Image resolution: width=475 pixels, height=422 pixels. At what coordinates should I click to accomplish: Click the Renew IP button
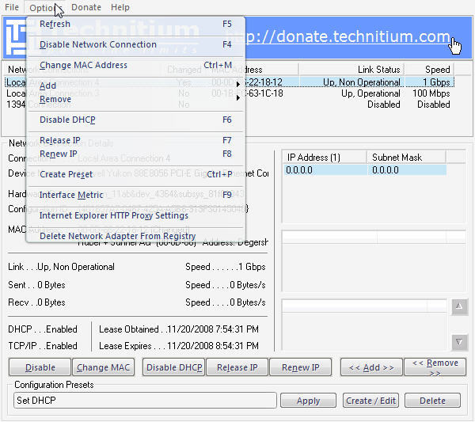[301, 367]
